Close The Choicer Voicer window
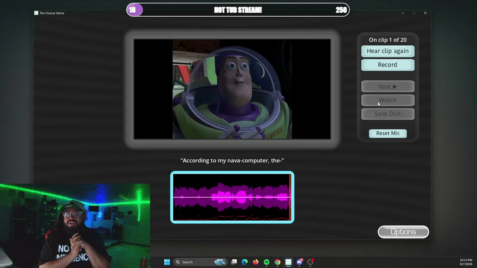Screen dimensions: 477x268 pos(425,13)
